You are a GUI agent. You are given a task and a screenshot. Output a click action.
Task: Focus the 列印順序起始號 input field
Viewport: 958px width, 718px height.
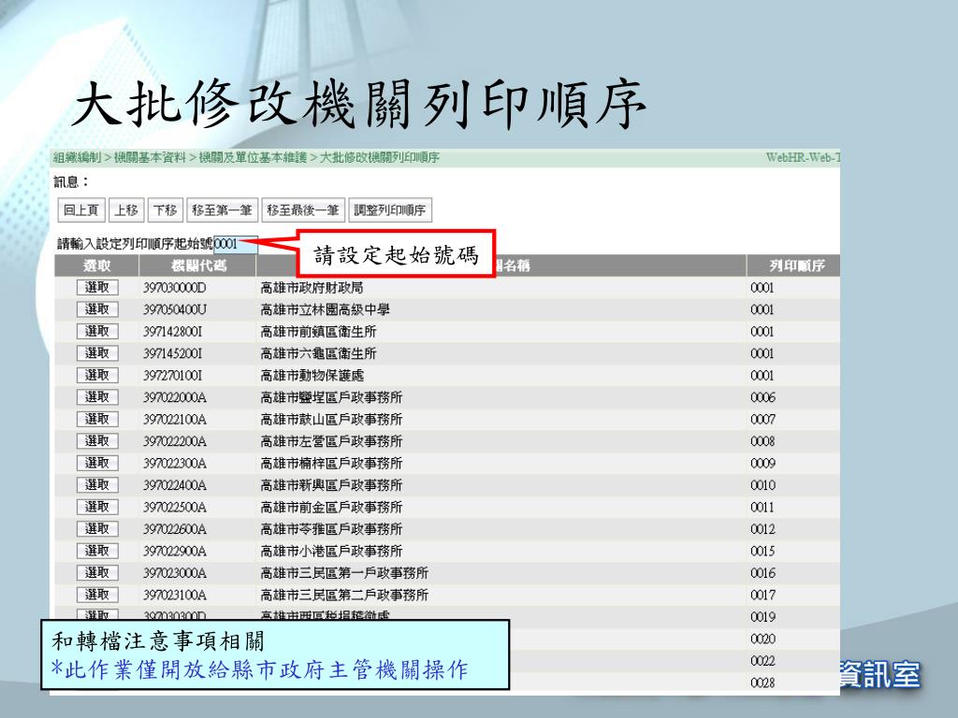[x=234, y=245]
